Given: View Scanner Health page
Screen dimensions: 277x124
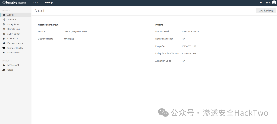Looking at the screenshot, I should click(16, 48).
